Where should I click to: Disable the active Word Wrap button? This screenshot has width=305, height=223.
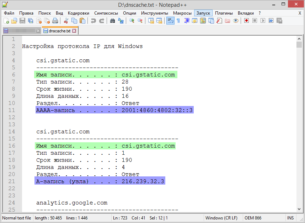coord(170,21)
